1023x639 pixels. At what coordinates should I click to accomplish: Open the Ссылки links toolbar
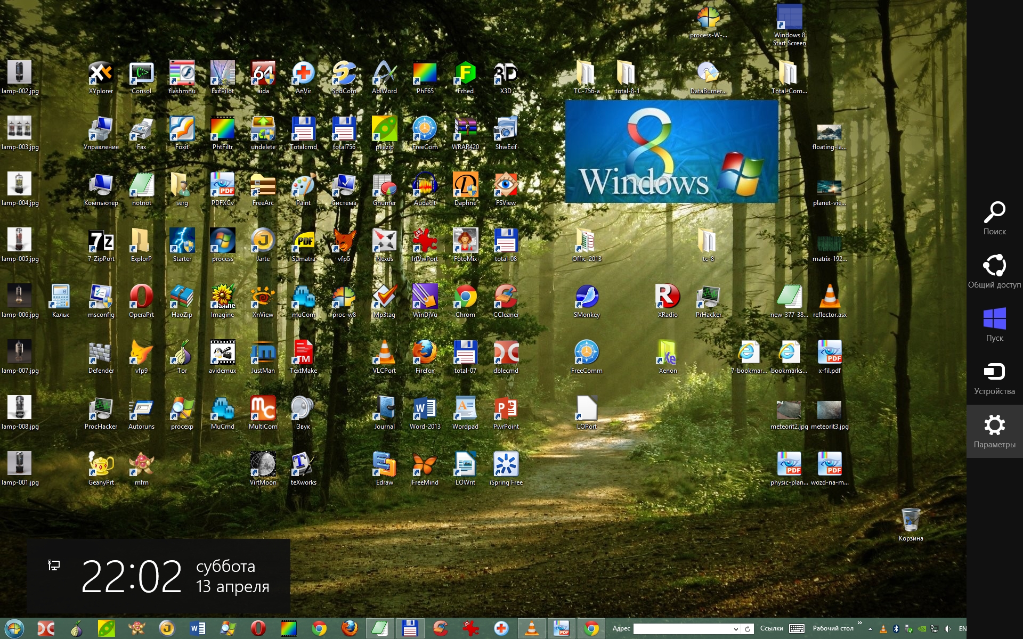[x=771, y=629]
